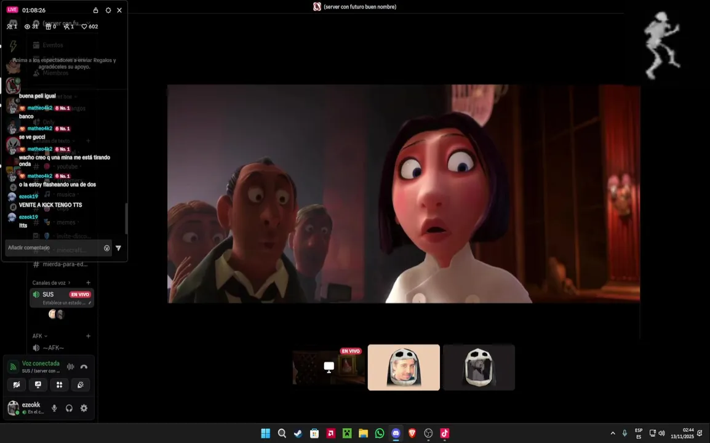The image size is (710, 443).
Task: Select the participant tile with dark background
Action: tap(479, 367)
